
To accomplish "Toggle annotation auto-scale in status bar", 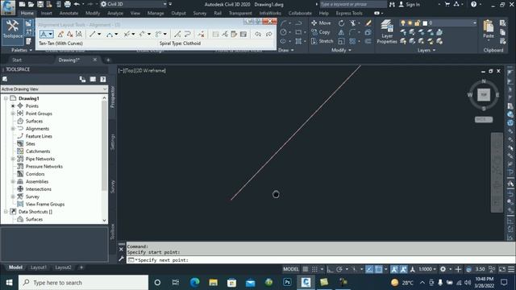I will [x=403, y=269].
